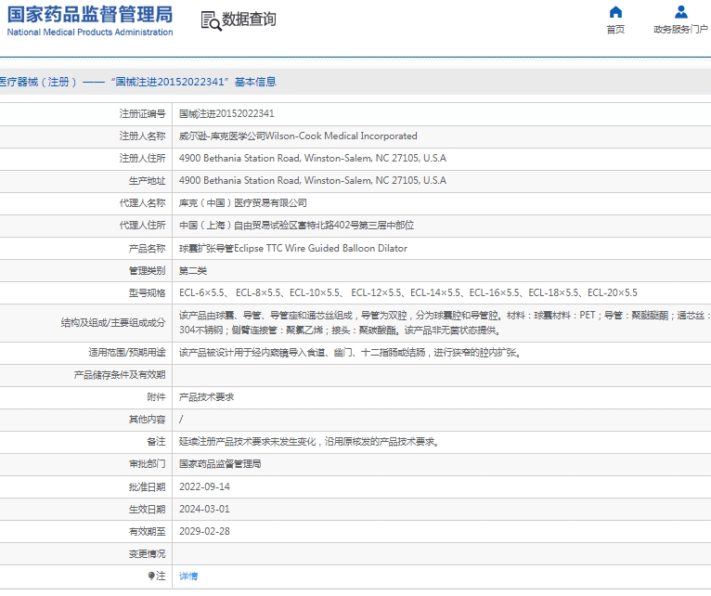
Task: Click the 详情 details link
Action: click(x=188, y=577)
